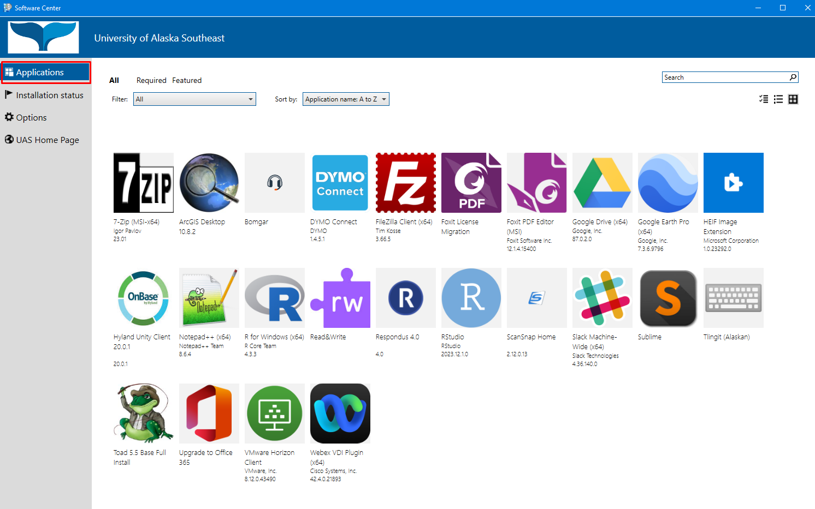Click the 'DYMO Connect' name text
This screenshot has width=815, height=509.
(333, 222)
